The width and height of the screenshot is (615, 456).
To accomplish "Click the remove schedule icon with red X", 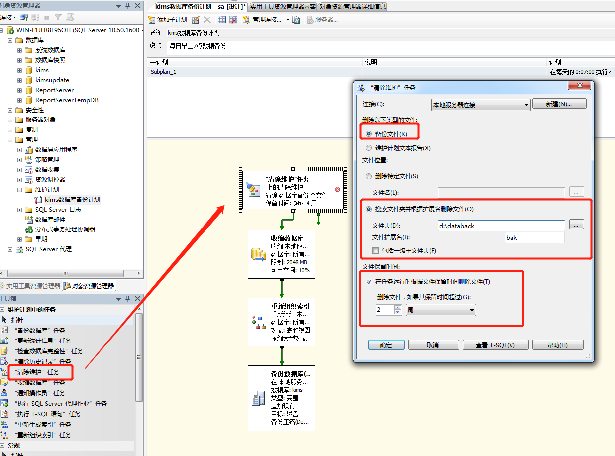I will click(x=233, y=20).
